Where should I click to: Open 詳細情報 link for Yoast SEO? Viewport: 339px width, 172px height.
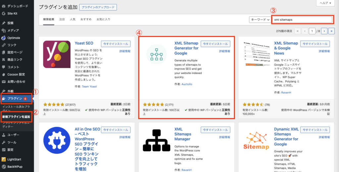coord(125,51)
